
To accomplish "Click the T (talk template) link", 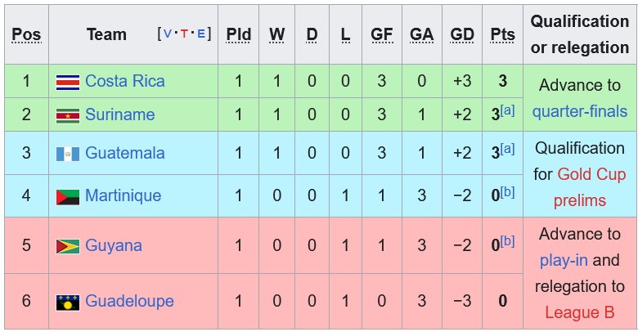I will coord(184,34).
